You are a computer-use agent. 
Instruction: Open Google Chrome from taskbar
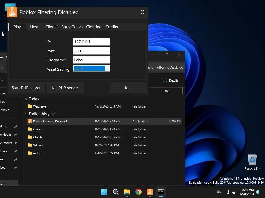click(138, 192)
